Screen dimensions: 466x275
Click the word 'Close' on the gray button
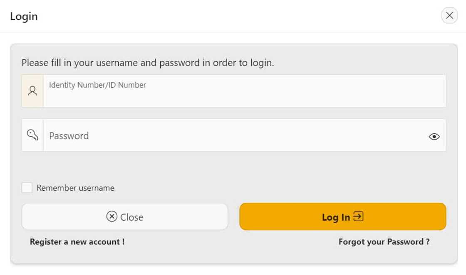tap(131, 217)
